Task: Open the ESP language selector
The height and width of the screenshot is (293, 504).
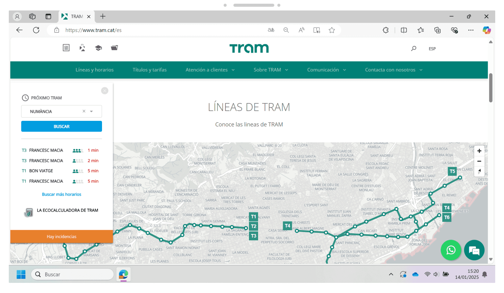Action: click(432, 49)
